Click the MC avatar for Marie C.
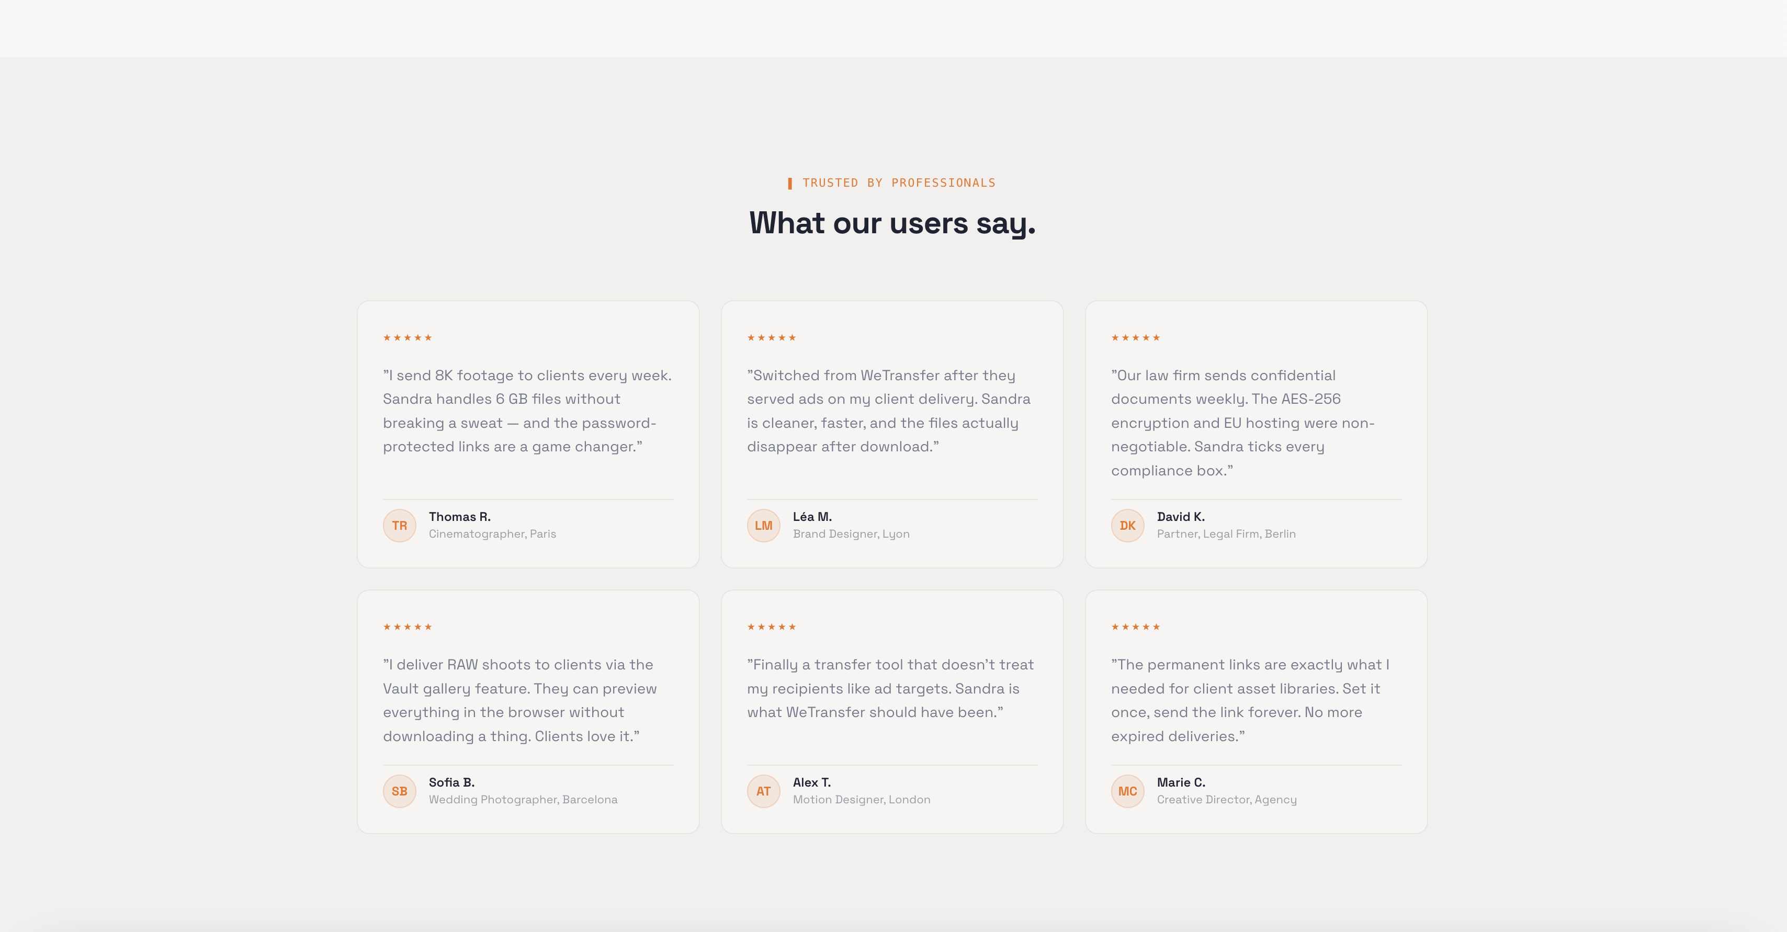This screenshot has width=1787, height=932. pyautogui.click(x=1127, y=791)
